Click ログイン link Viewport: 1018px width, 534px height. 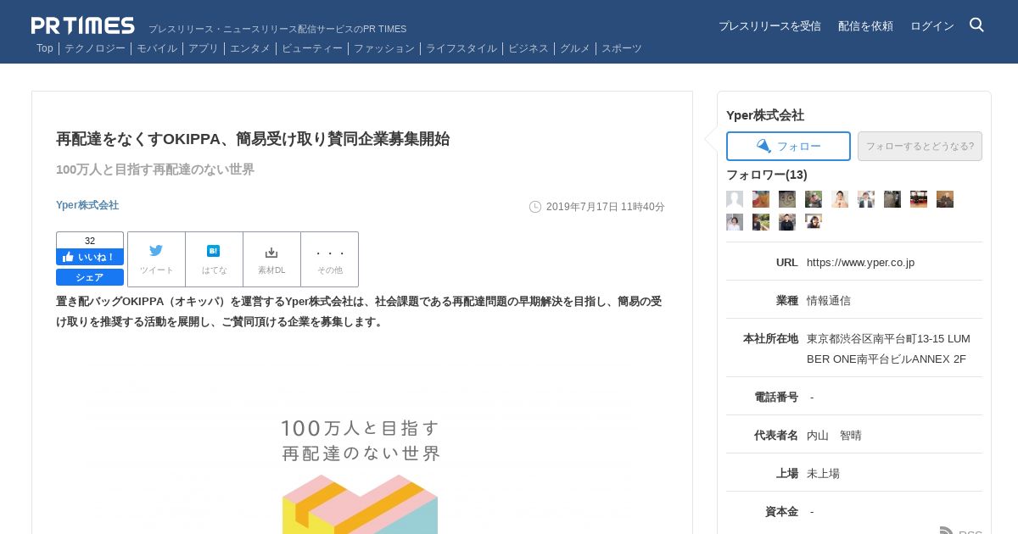click(x=932, y=26)
